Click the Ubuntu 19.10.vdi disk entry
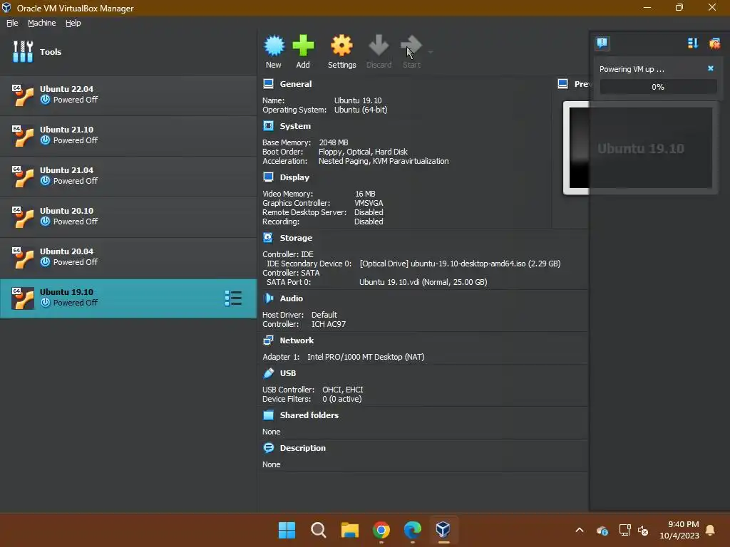730x547 pixels. click(423, 282)
